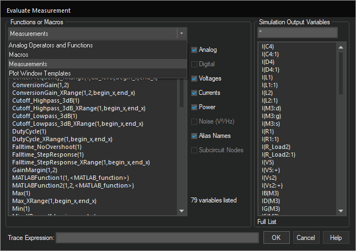Open the Measurements combo box arrow
Image resolution: width=356 pixels, height=251 pixels.
click(x=182, y=34)
